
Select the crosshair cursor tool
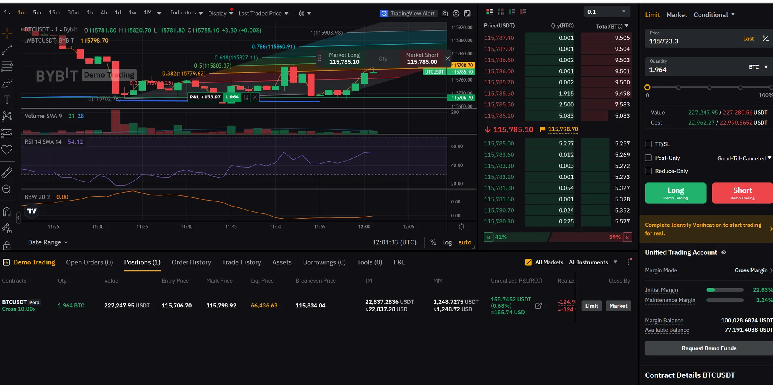7,33
